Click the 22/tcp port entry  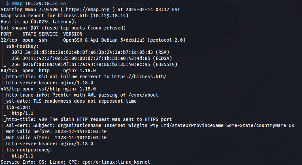9,40
